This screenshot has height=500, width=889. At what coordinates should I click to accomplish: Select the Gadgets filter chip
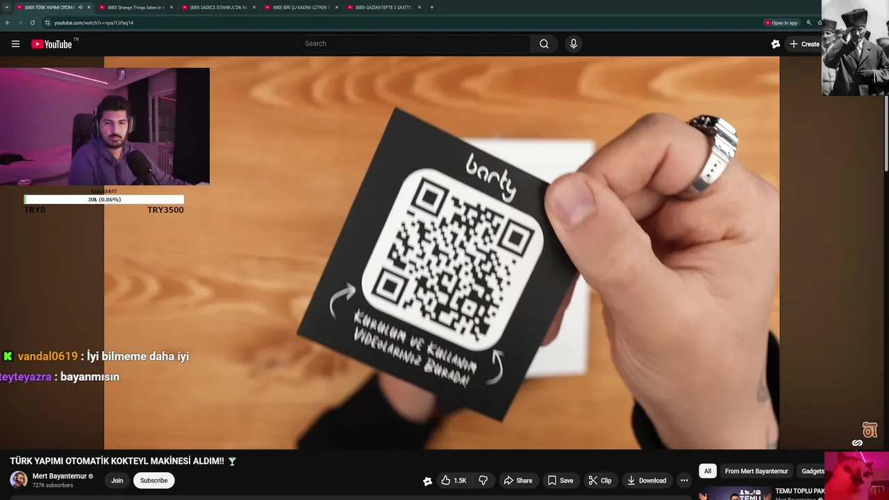pyautogui.click(x=811, y=471)
